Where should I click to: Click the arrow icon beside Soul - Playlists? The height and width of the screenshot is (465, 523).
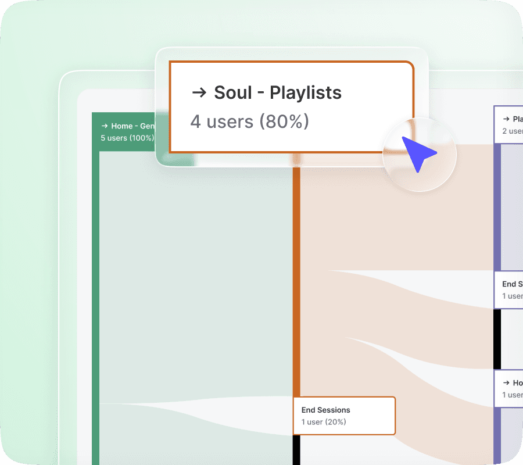click(x=199, y=92)
